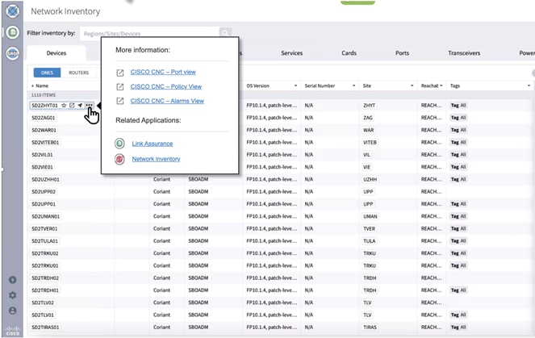The image size is (535, 338).
Task: Select device SD2UZHH01 in the list
Action: click(x=45, y=179)
